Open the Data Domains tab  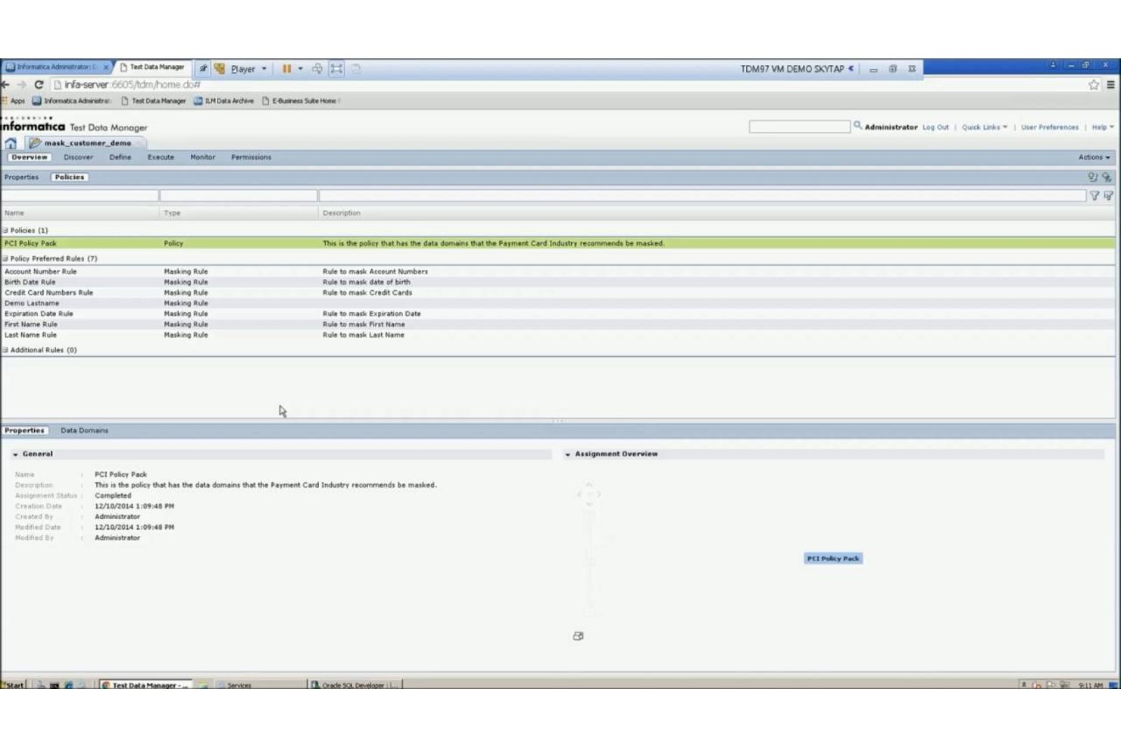(x=84, y=430)
